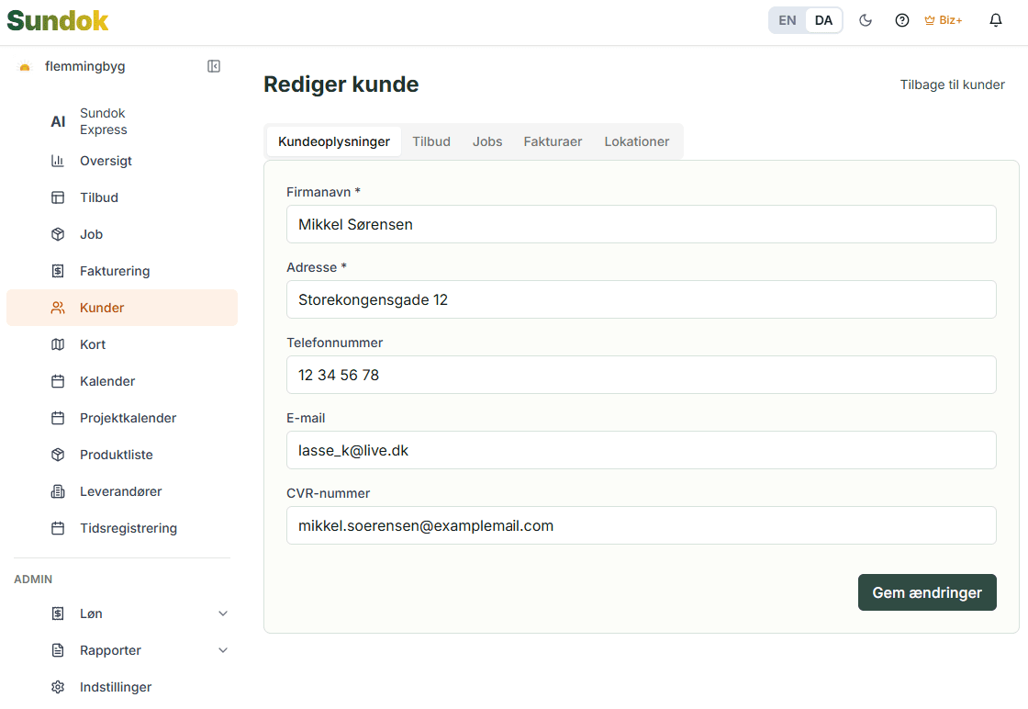Screen dimensions: 1028x709
Task: Open Fakturering sidebar label
Action: coord(115,271)
